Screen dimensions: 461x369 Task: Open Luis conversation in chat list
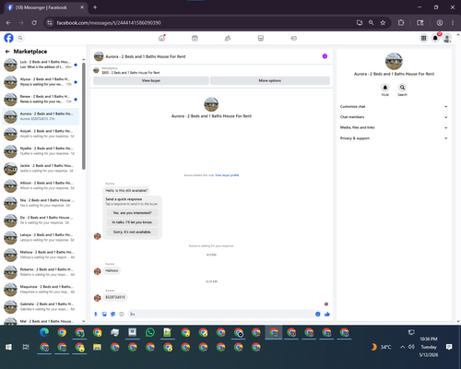(41, 65)
